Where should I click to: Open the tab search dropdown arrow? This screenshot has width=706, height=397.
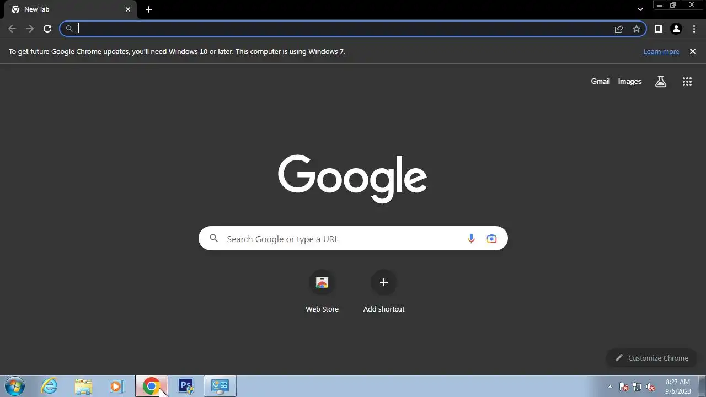[x=640, y=9]
